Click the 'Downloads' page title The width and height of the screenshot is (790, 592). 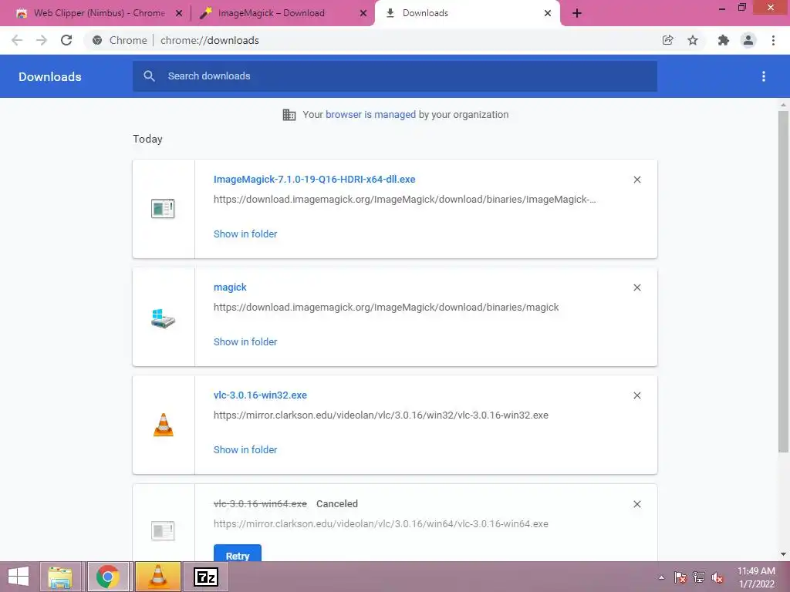(50, 76)
